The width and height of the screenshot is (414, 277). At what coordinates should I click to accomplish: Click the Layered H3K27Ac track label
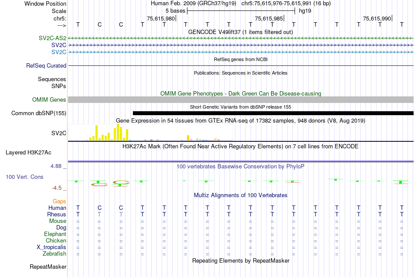pos(28,153)
